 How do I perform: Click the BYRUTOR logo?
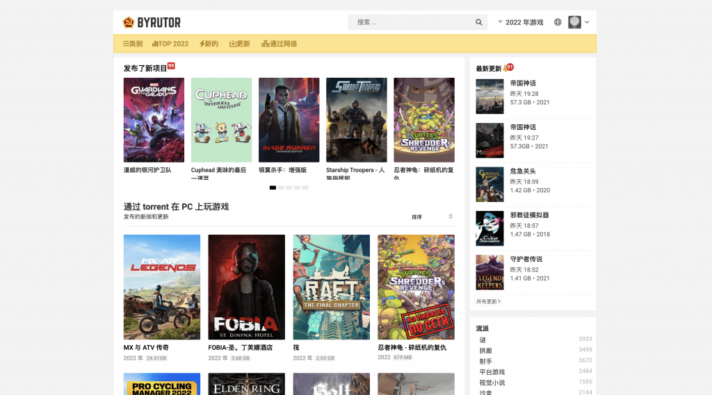point(152,22)
